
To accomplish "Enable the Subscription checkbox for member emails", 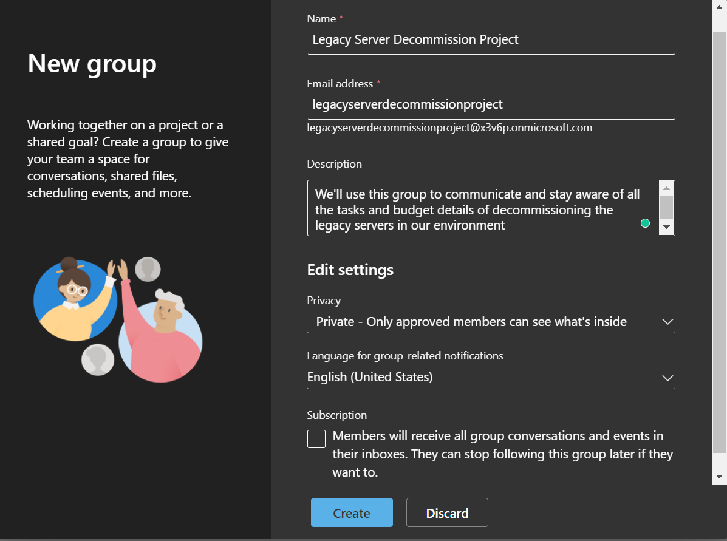I will pos(316,438).
